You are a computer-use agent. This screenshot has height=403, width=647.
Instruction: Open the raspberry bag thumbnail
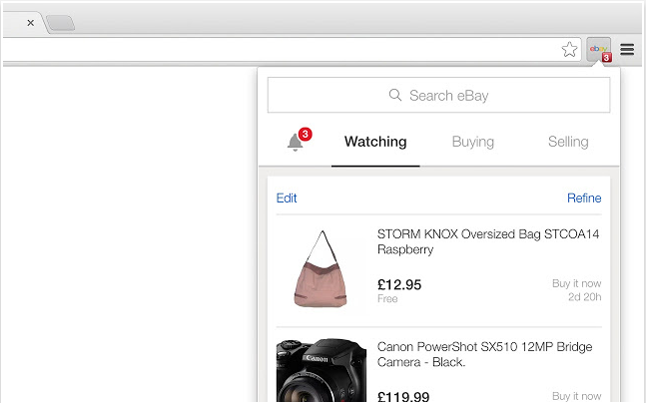(x=321, y=268)
